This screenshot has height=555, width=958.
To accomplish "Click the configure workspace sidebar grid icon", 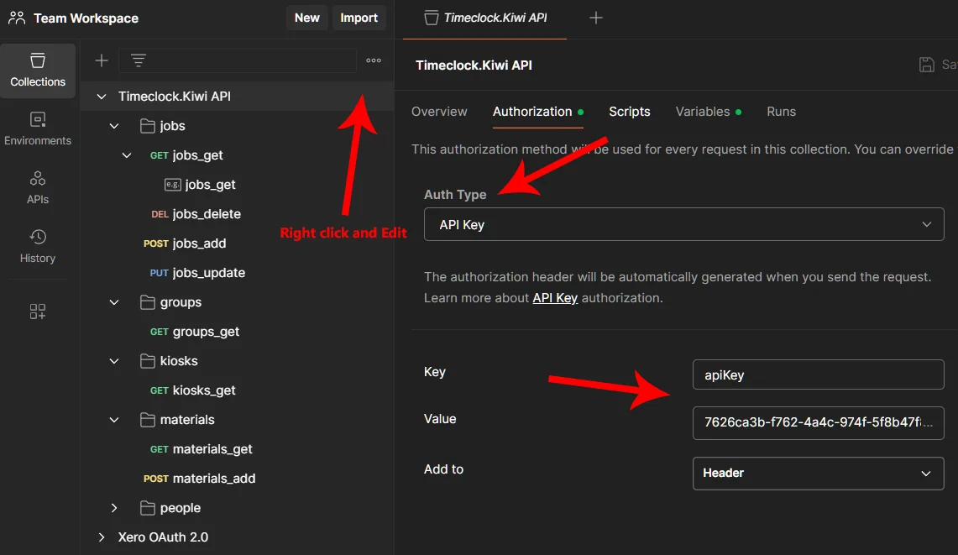I will (x=37, y=312).
